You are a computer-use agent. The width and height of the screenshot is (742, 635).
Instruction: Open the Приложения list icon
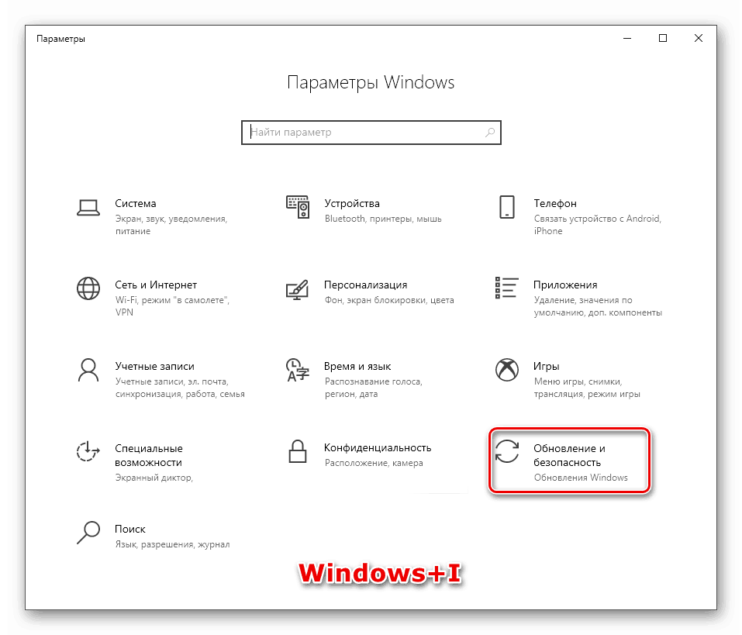(507, 288)
